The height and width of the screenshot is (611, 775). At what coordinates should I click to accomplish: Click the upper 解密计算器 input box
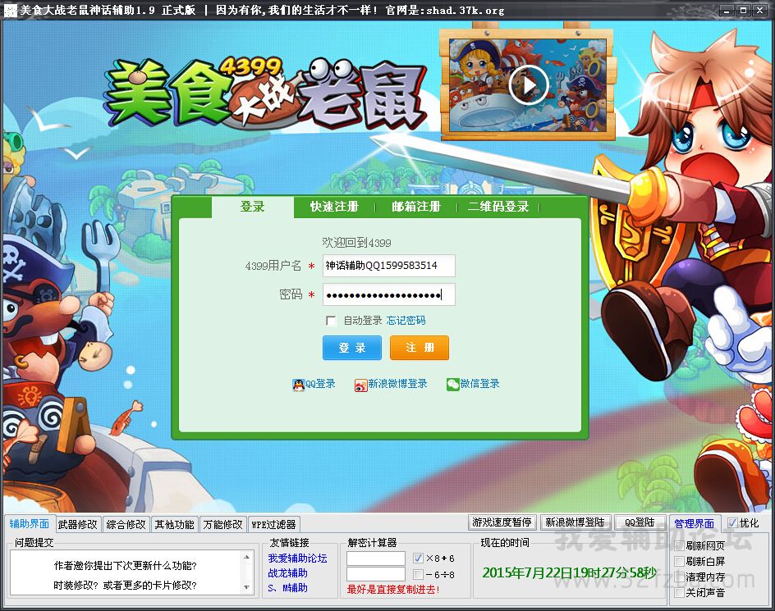pyautogui.click(x=376, y=559)
